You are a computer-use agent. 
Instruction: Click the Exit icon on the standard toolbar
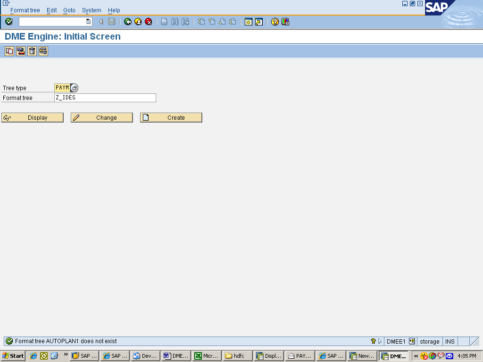pos(137,21)
